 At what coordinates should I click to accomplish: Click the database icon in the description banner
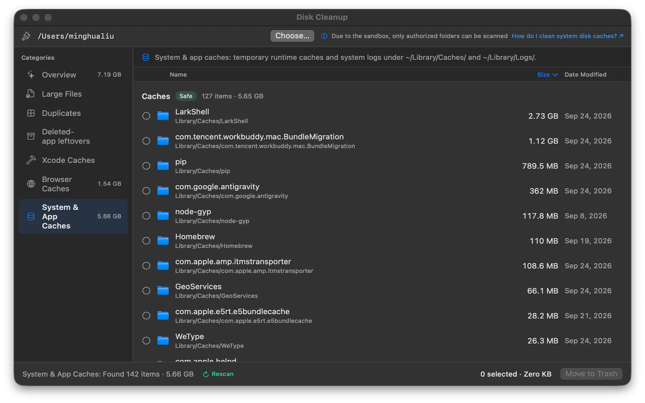tap(146, 57)
